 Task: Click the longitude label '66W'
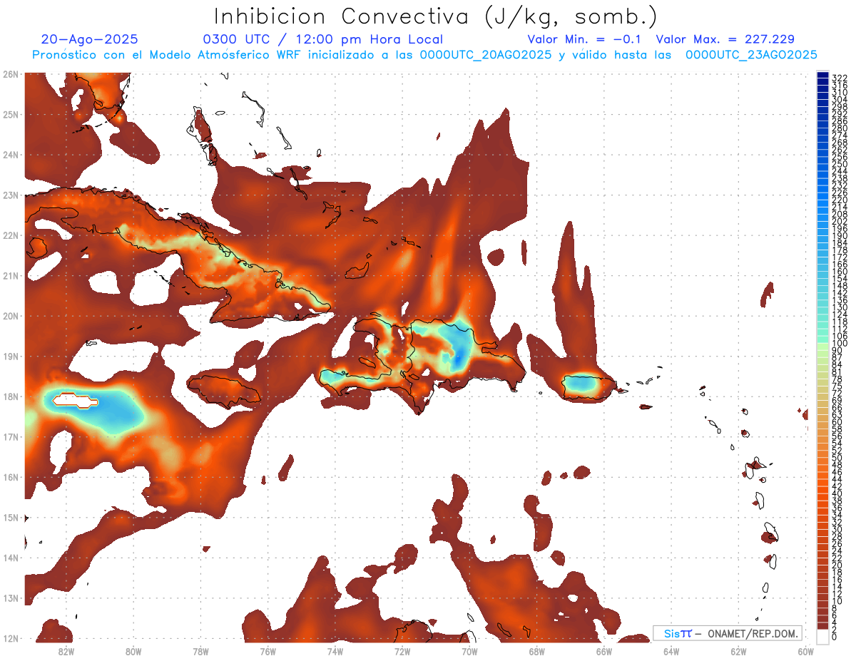pyautogui.click(x=604, y=651)
